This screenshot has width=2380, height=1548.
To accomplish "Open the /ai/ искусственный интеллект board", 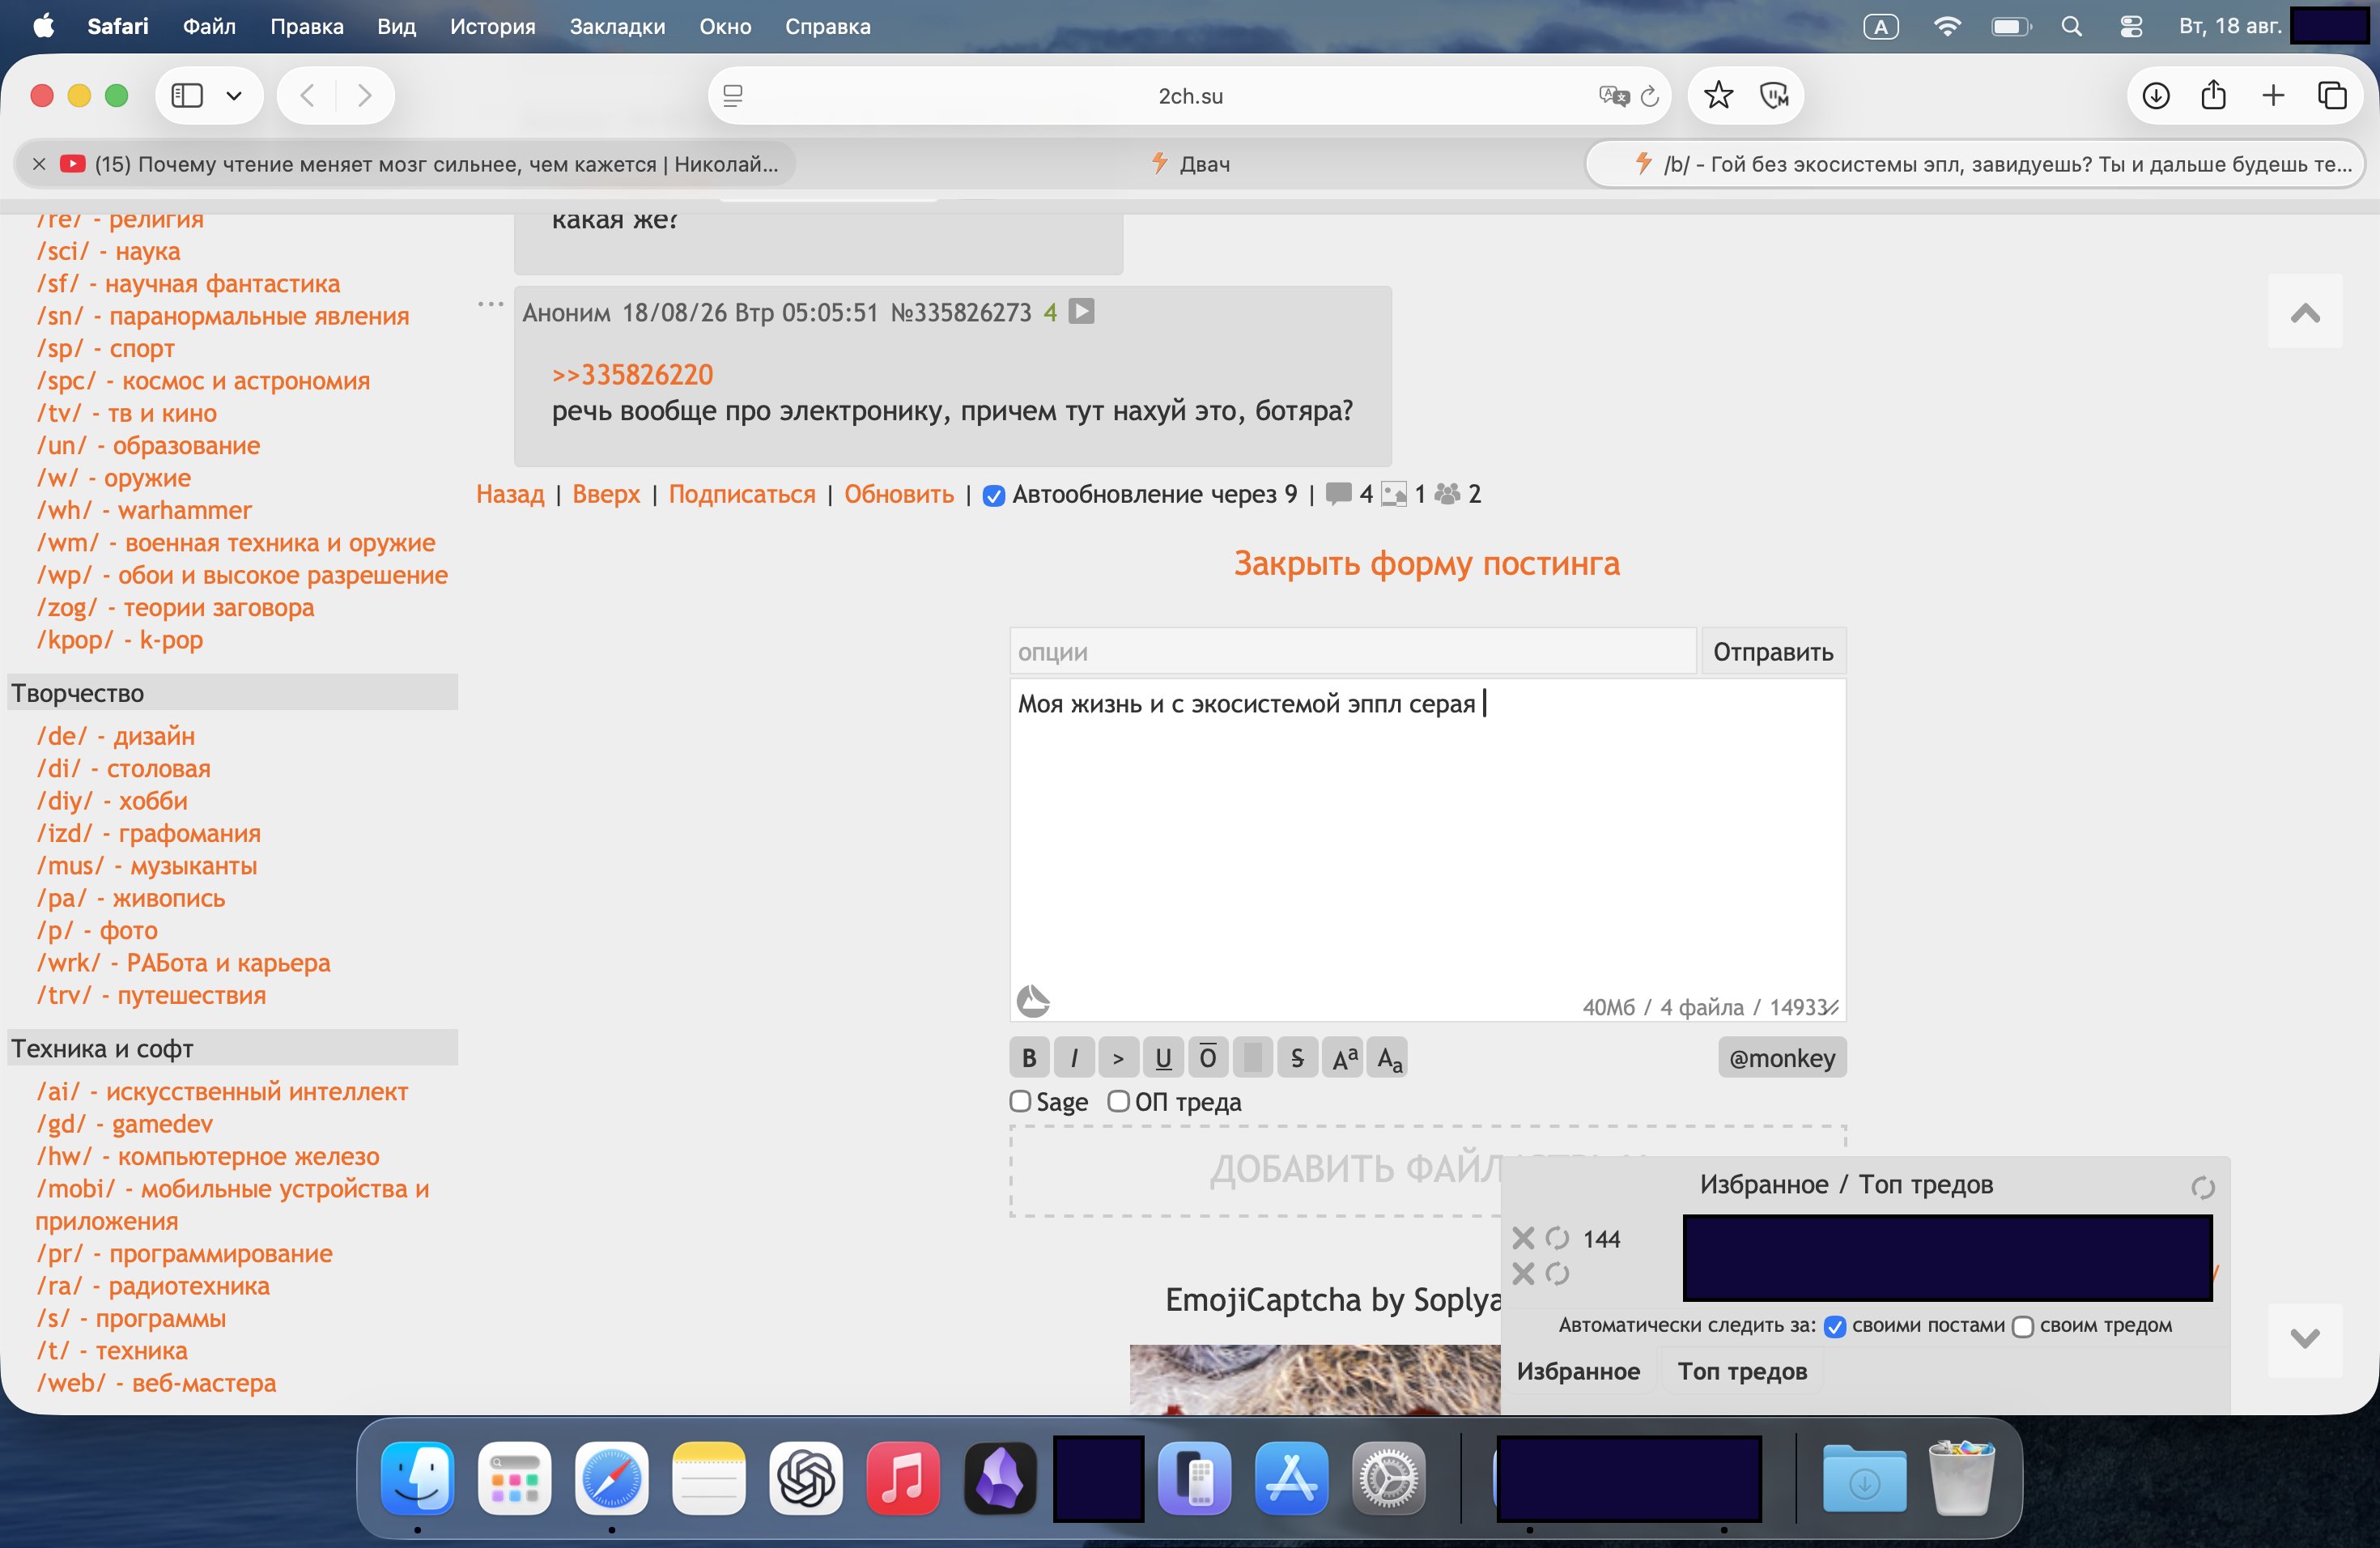I will coord(222,1092).
